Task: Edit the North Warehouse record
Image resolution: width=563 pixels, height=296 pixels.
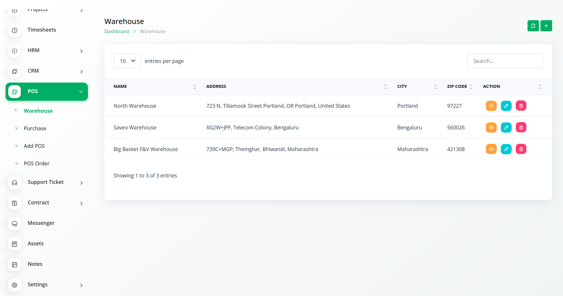Action: click(506, 106)
